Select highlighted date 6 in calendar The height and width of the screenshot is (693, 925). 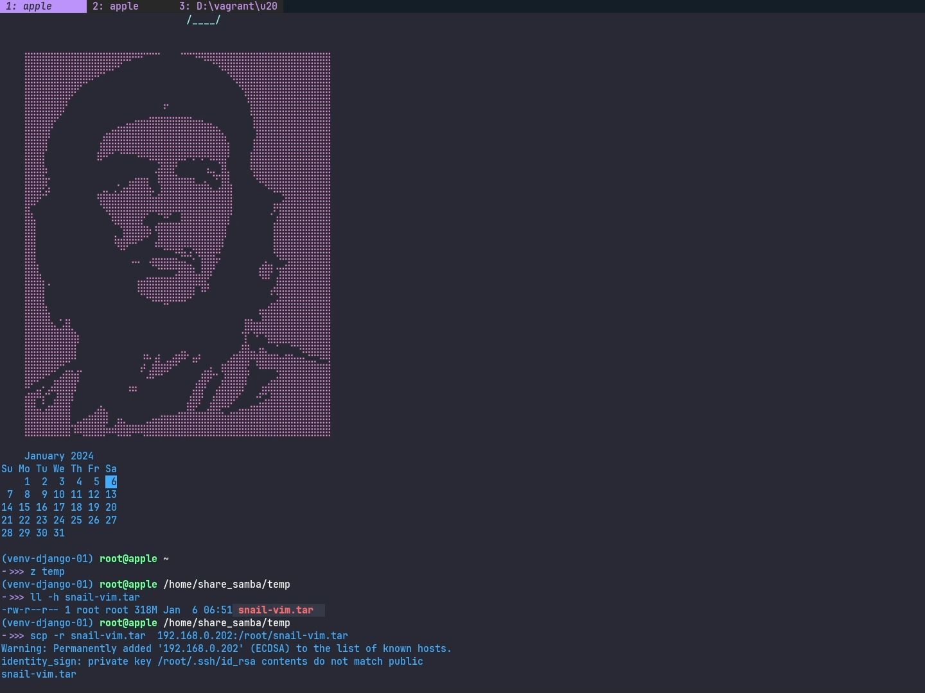click(111, 482)
